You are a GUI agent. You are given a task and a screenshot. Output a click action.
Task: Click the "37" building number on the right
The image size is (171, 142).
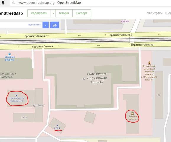coord(159,95)
